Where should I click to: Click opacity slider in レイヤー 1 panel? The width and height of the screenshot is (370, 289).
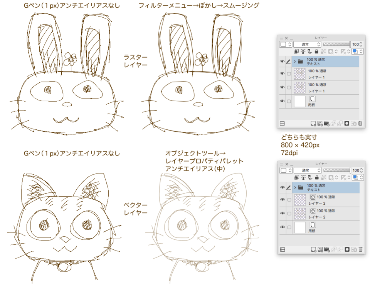337,44
